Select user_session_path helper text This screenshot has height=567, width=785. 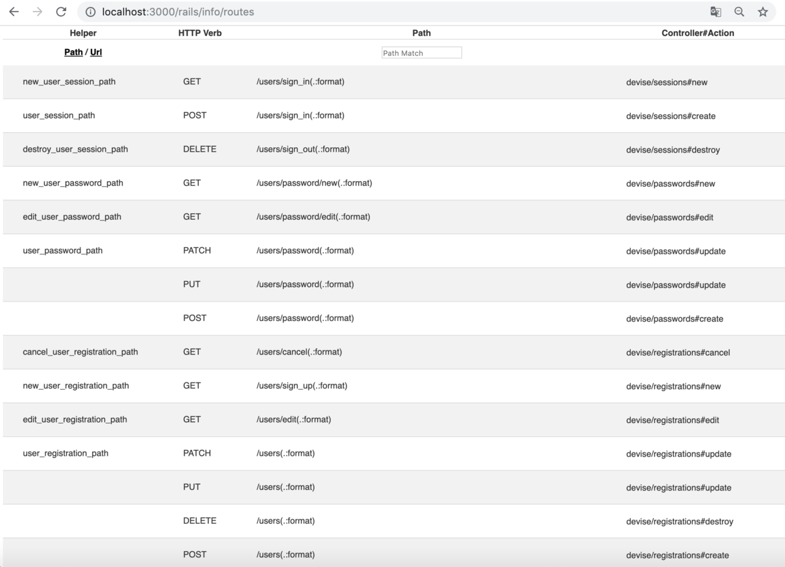pyautogui.click(x=59, y=116)
